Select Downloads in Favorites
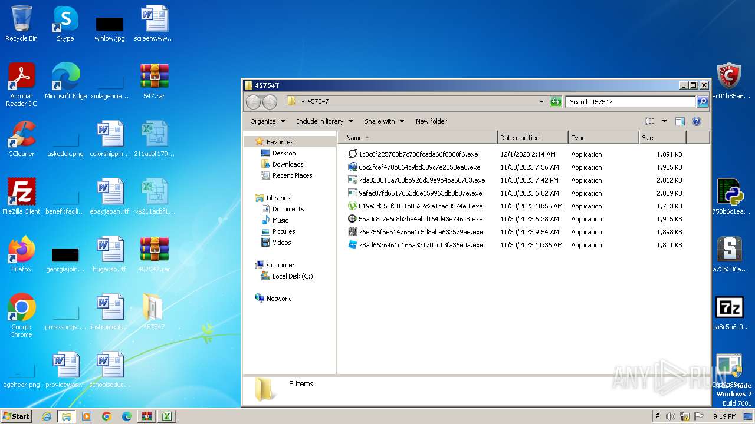755x424 pixels. click(x=288, y=164)
